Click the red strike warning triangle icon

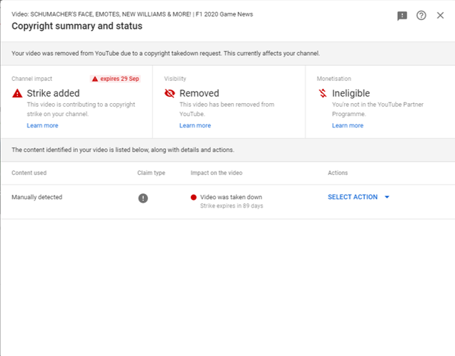click(17, 93)
